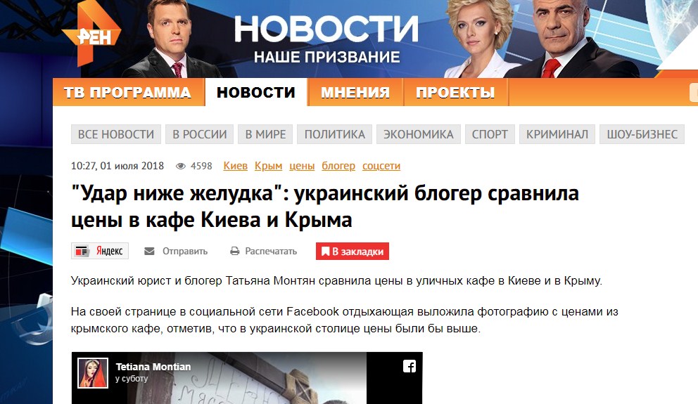Viewport: 698px width, 404px height.
Task: Open the ПРОЕКТЫ tab
Action: 455,93
